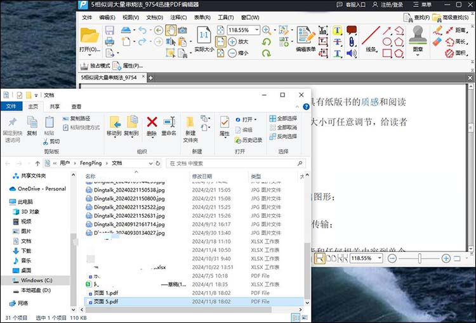
Task: Click the Print icon in PDF editor
Action: coord(110,41)
